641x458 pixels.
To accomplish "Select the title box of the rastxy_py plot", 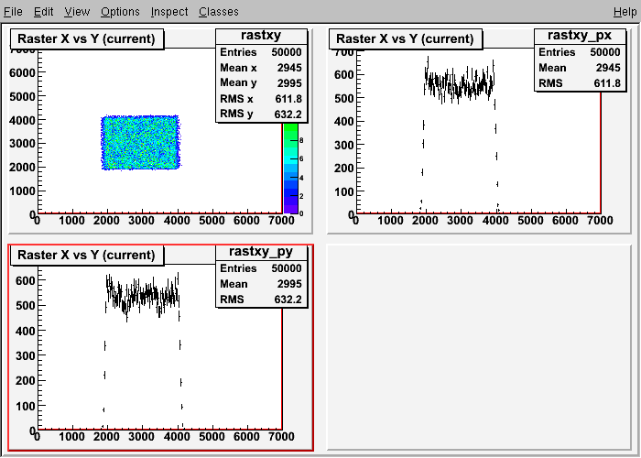I will point(87,255).
